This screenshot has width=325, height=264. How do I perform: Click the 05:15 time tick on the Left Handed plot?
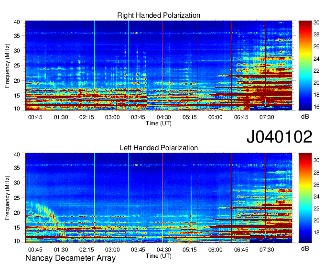click(189, 250)
